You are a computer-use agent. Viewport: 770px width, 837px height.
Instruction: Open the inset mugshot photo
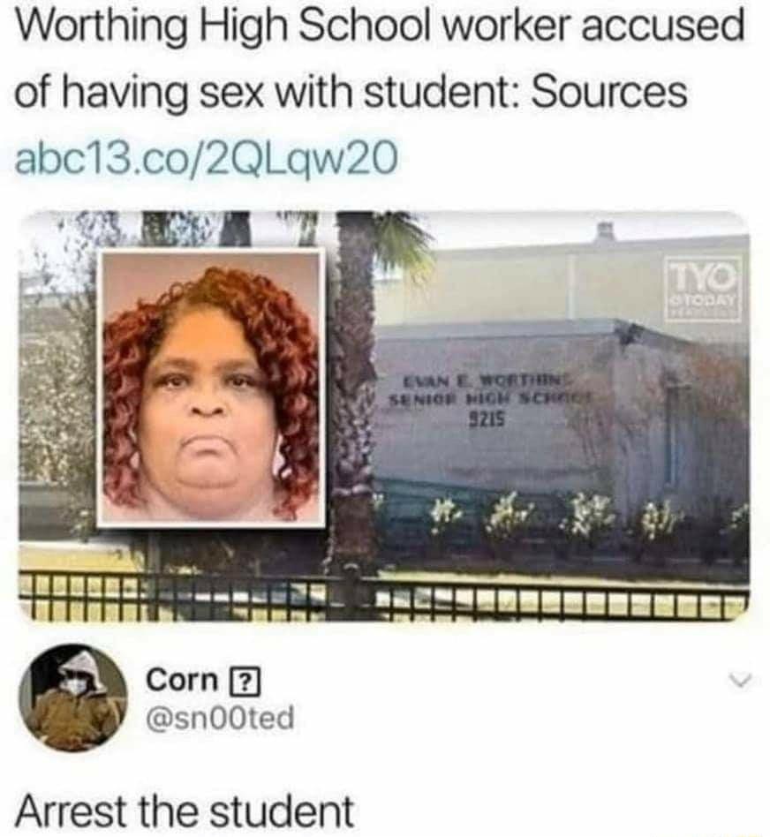point(211,388)
